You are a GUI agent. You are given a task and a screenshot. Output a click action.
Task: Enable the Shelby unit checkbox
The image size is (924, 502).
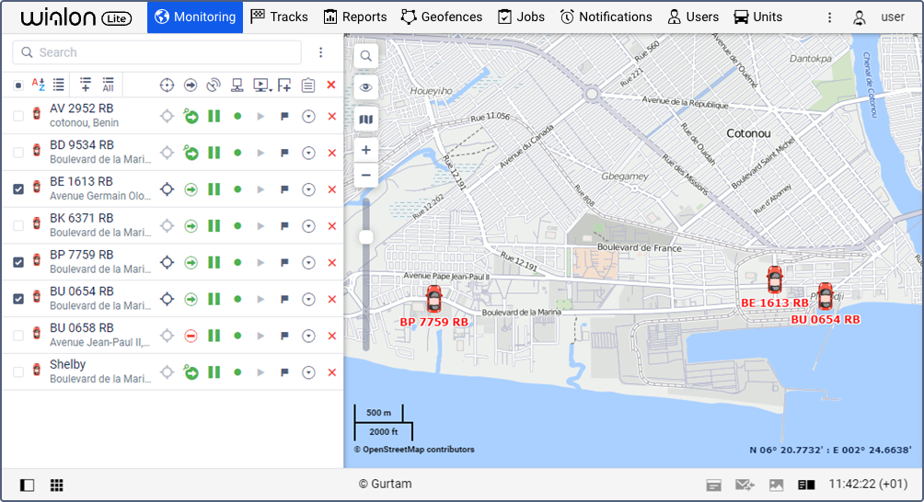click(x=18, y=372)
